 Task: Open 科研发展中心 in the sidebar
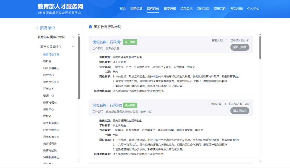click(x=51, y=68)
